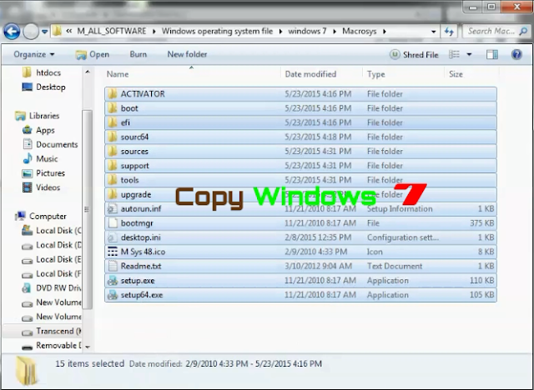Click the windows 7 breadcrumb segment
534x390 pixels.
pyautogui.click(x=307, y=32)
